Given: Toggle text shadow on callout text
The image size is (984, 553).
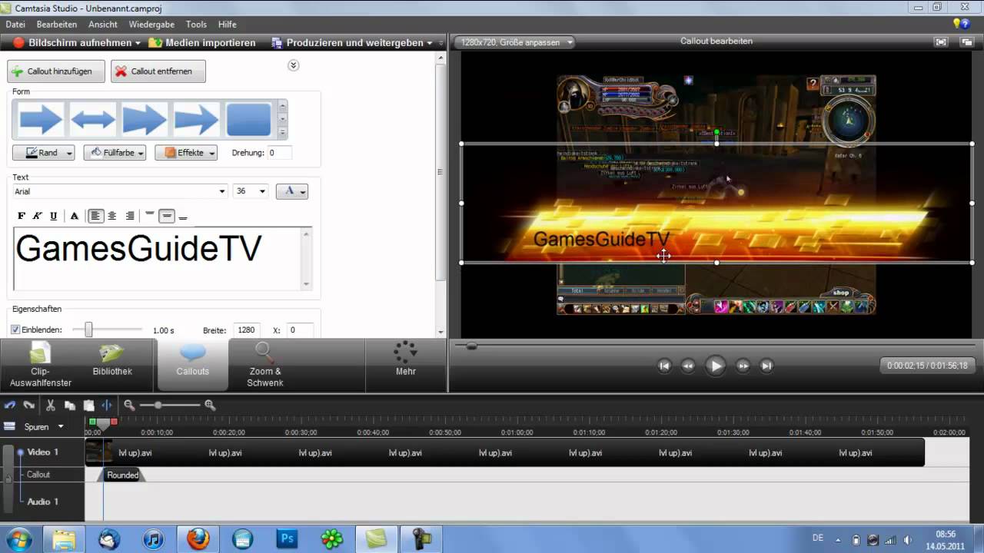Looking at the screenshot, I should pyautogui.click(x=74, y=216).
